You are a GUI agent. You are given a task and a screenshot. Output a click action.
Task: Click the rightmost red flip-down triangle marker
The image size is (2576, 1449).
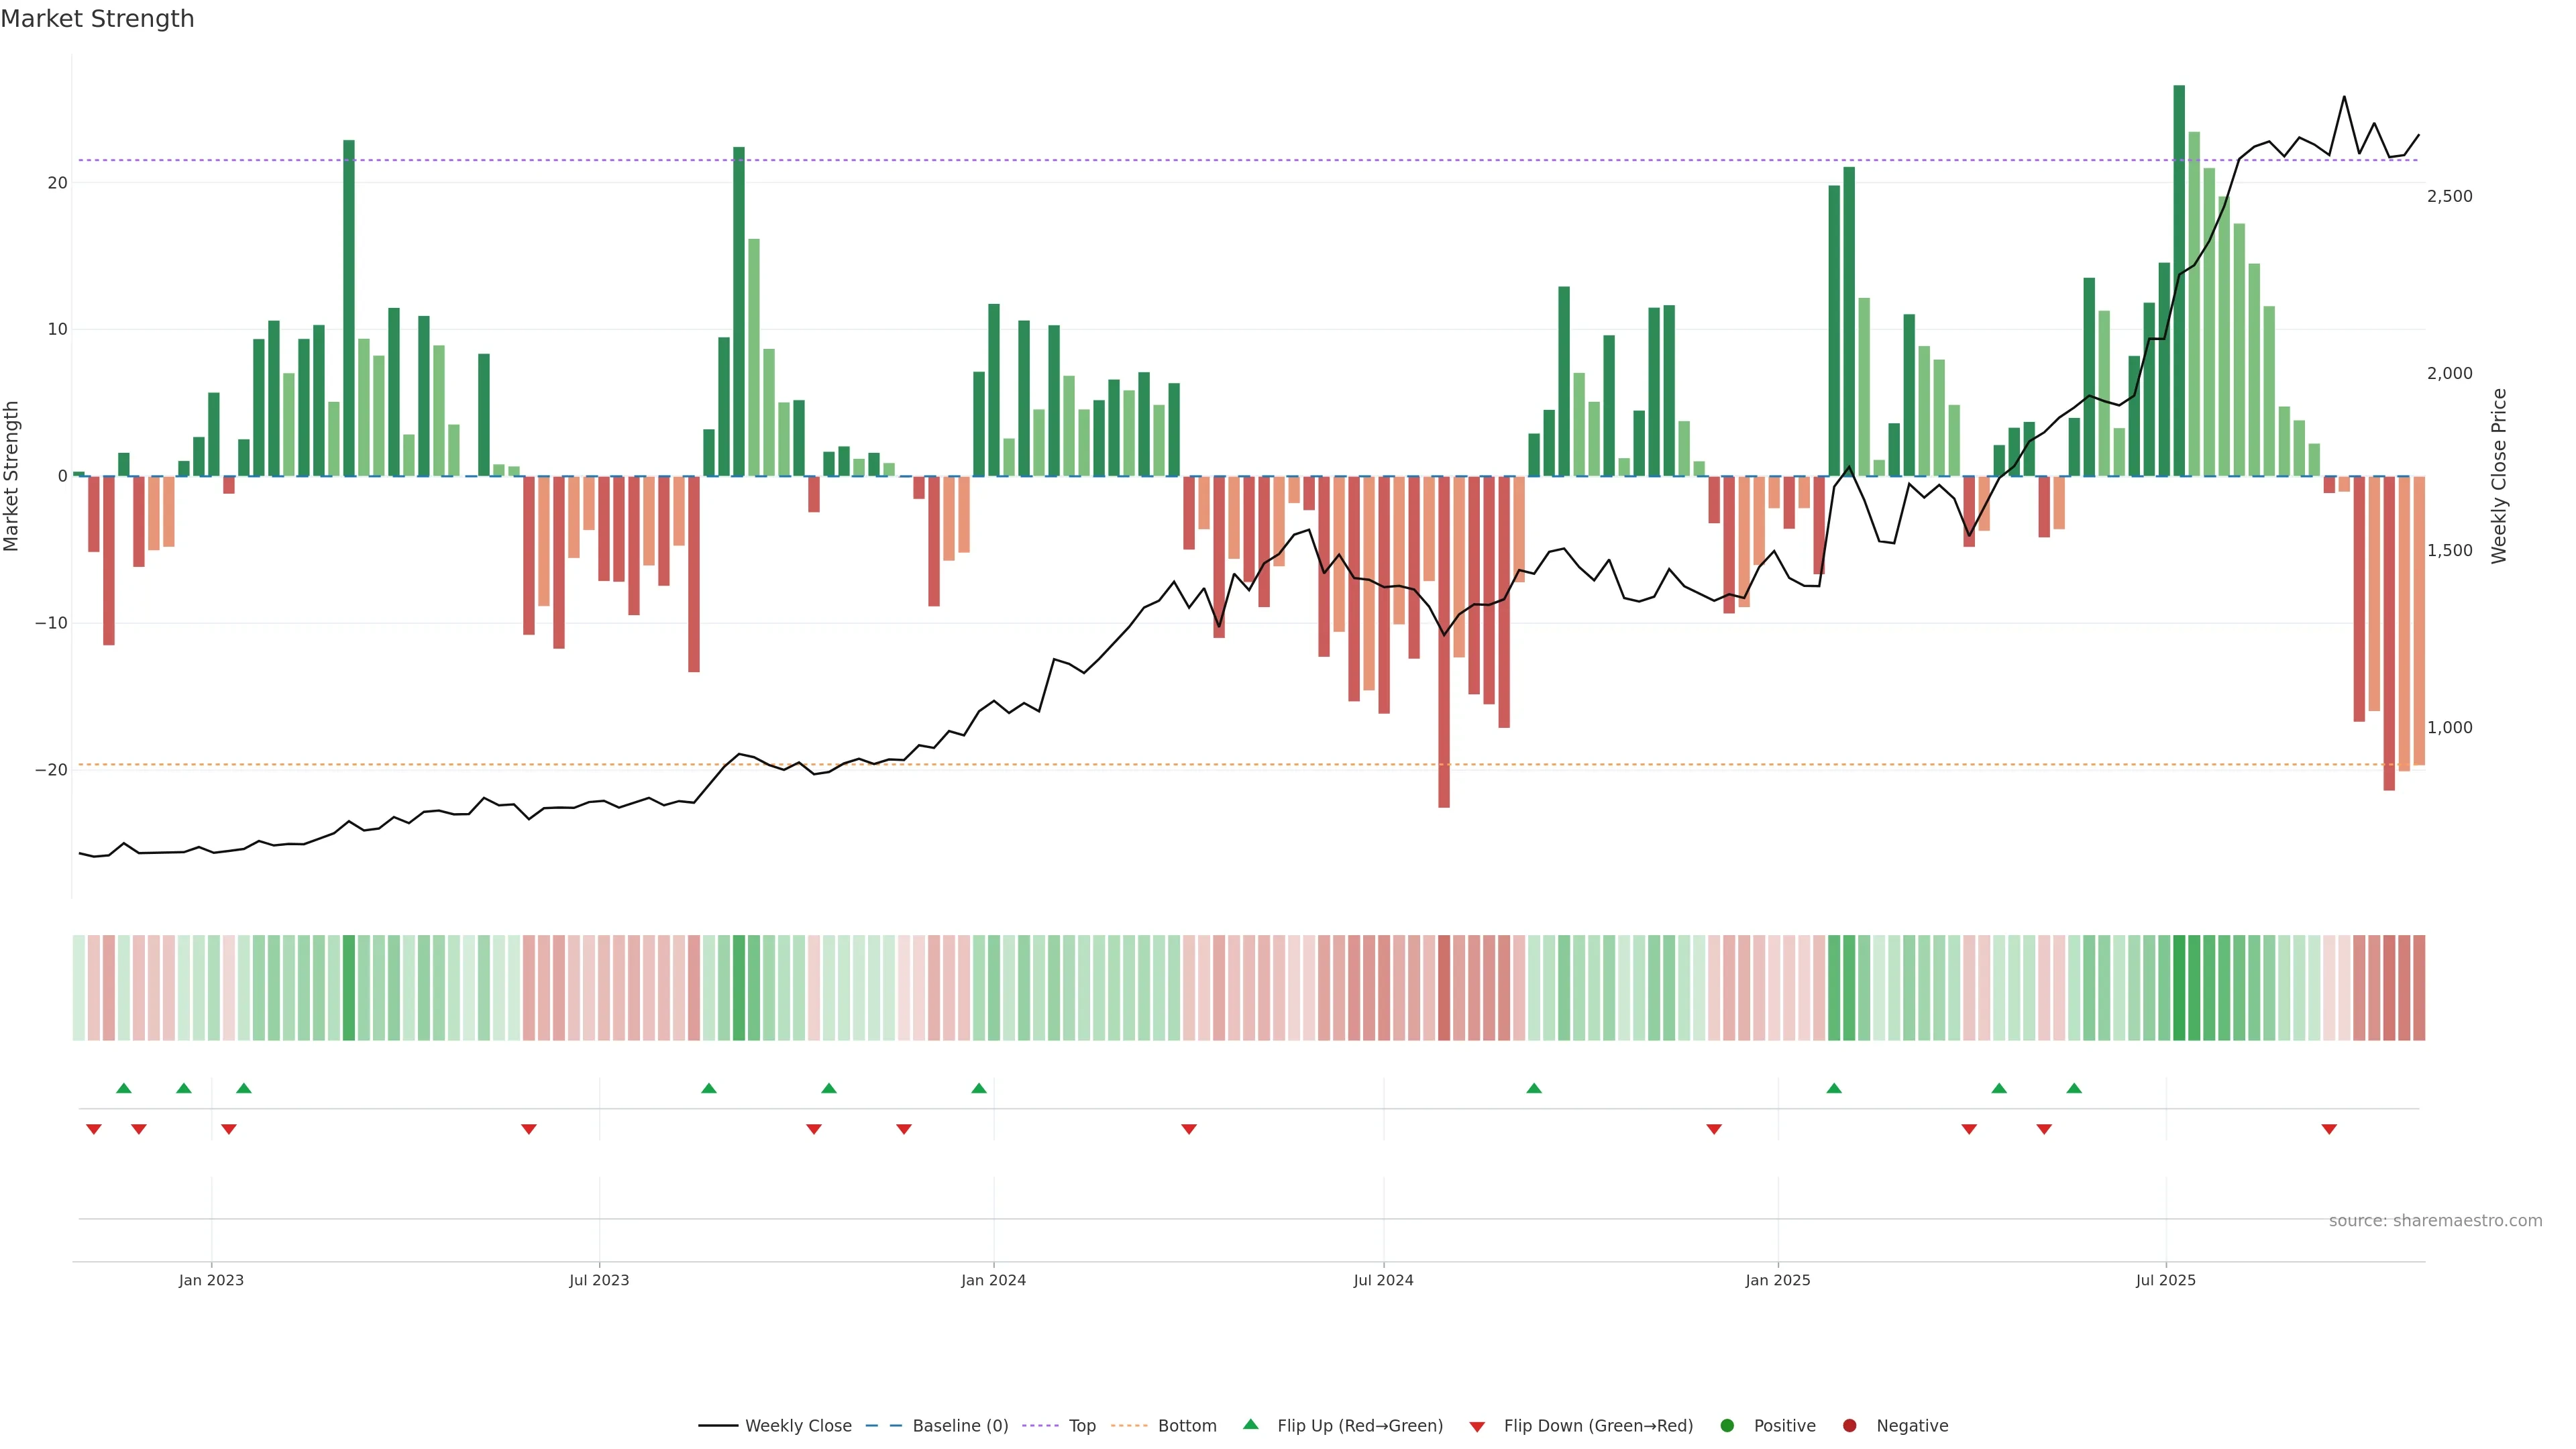pos(2329,1129)
